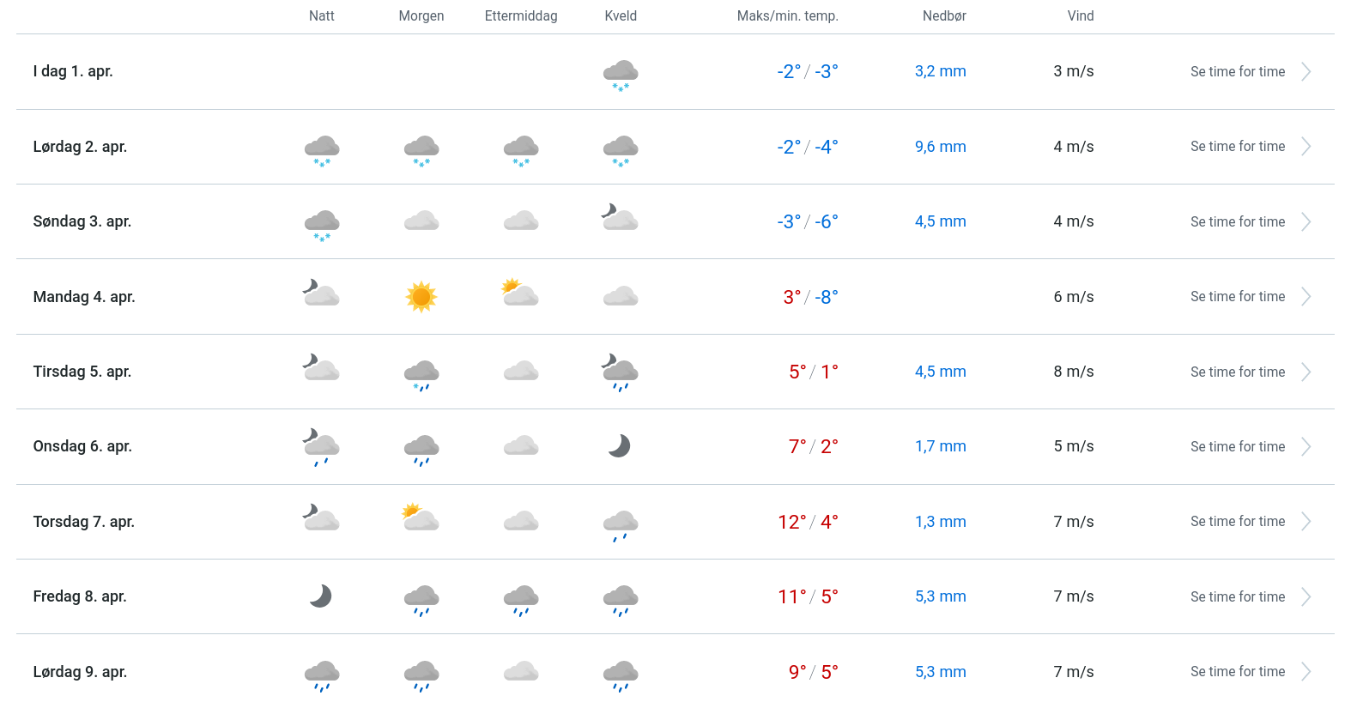Open "Se time for time" for Lørdag 2. apr.
The height and width of the screenshot is (708, 1351).
point(1237,147)
